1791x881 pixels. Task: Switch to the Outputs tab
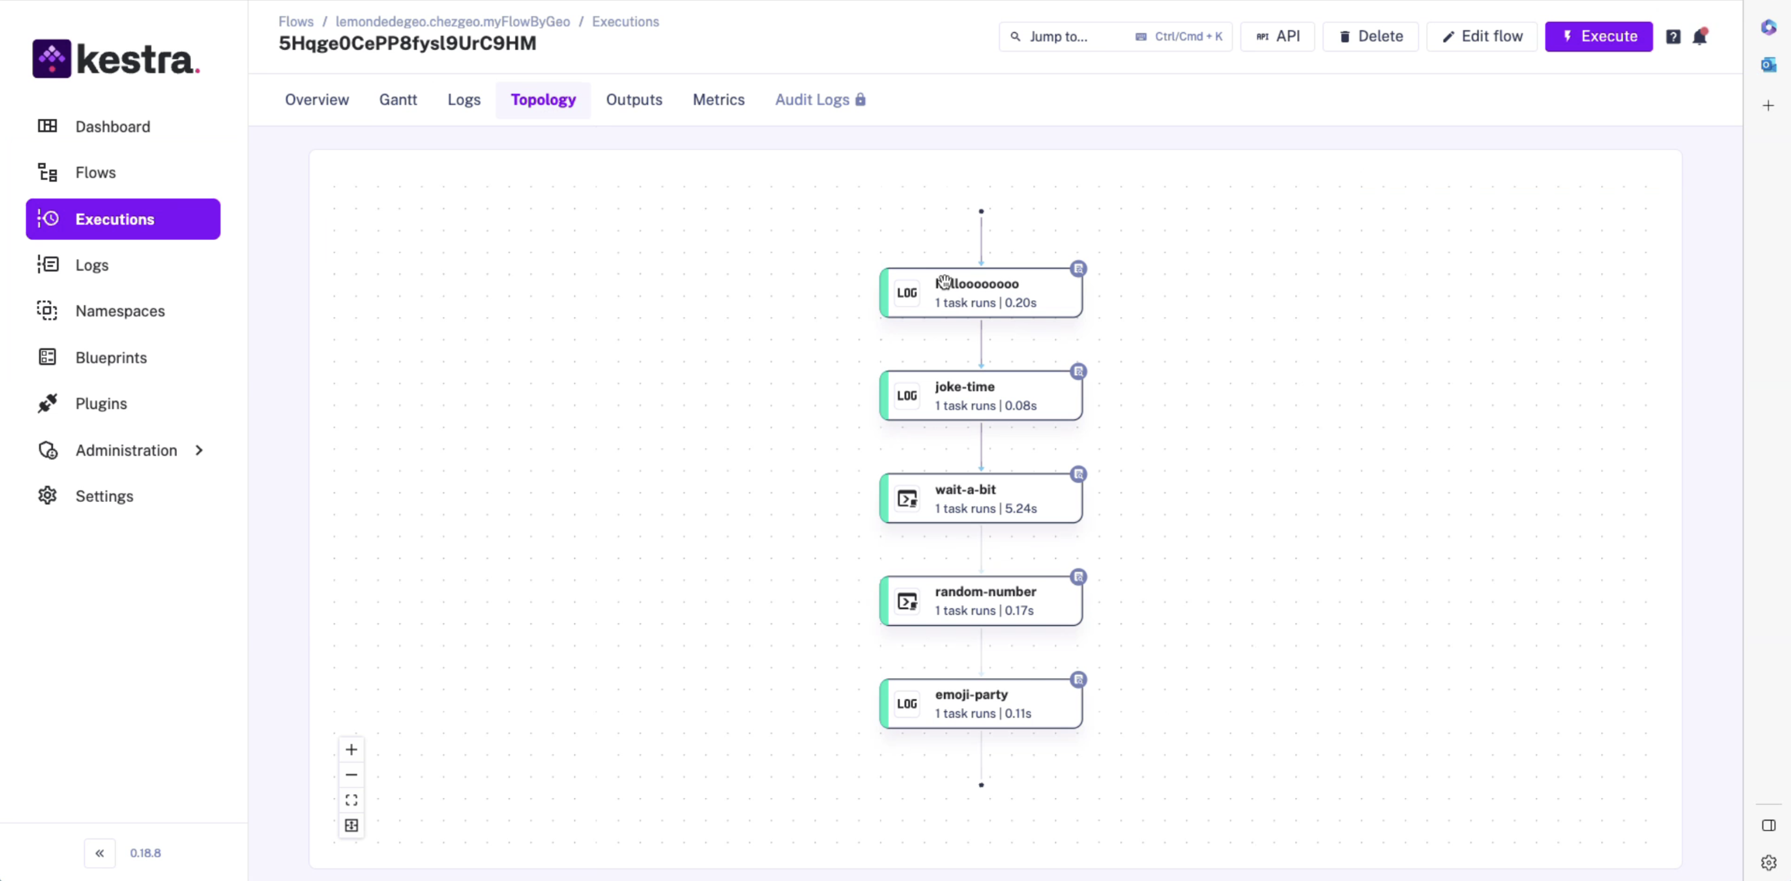pyautogui.click(x=633, y=100)
